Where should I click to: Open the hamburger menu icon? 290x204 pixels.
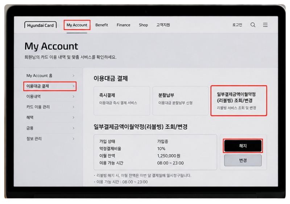(x=265, y=25)
